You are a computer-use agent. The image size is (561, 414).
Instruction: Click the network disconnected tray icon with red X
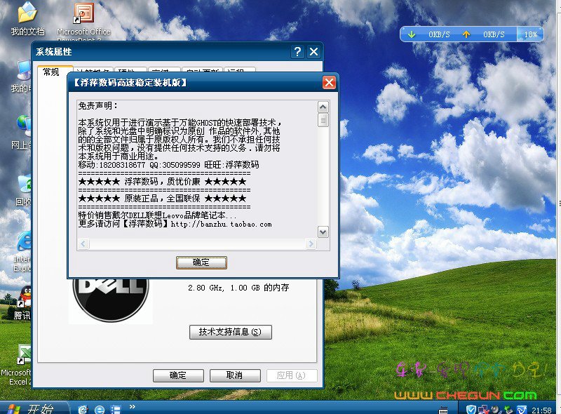[x=483, y=409]
